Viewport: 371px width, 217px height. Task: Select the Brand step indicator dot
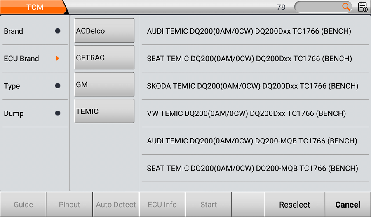(58, 31)
